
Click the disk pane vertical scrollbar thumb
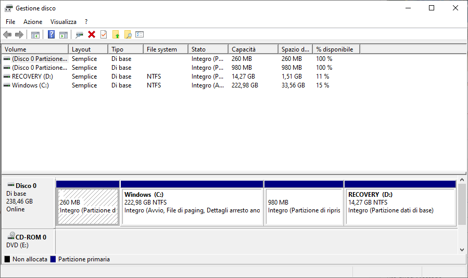[462, 205]
